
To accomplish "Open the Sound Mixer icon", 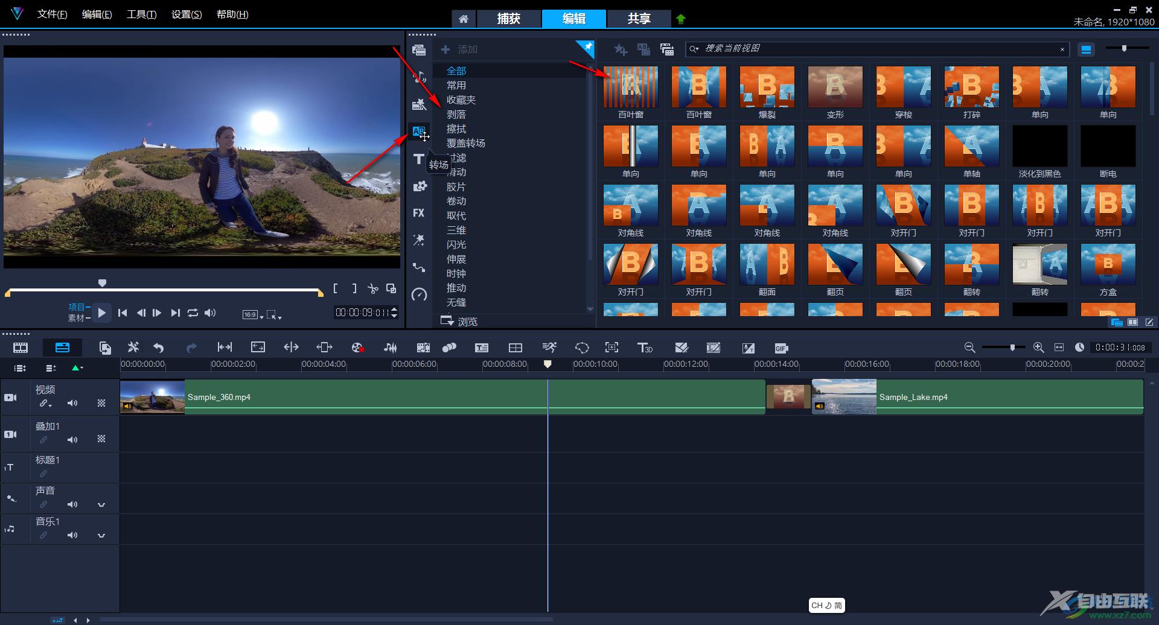I will point(391,347).
